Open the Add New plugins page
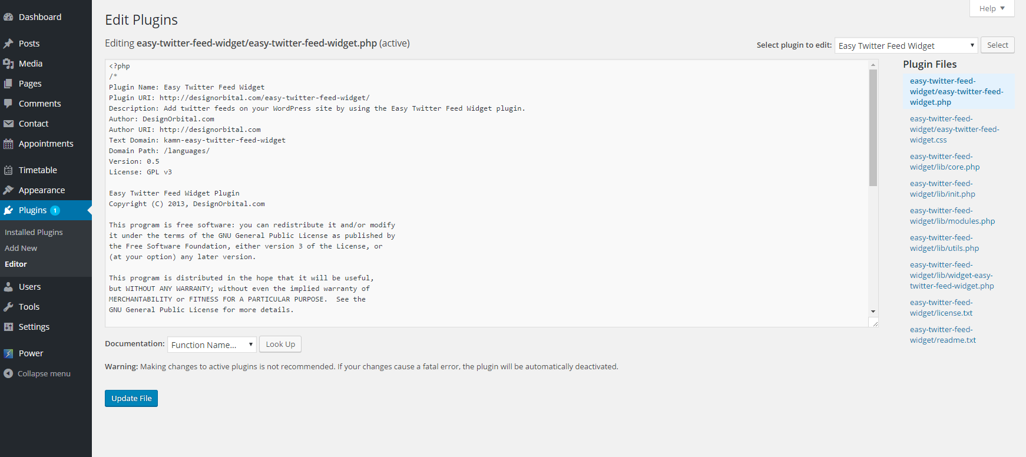Image resolution: width=1026 pixels, height=457 pixels. pyautogui.click(x=21, y=247)
